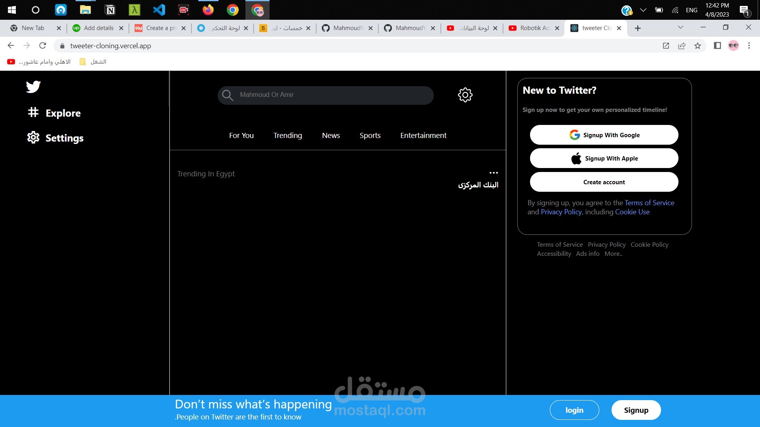Open VS Code from the taskbar
Screen dimensions: 760x427
[159, 10]
